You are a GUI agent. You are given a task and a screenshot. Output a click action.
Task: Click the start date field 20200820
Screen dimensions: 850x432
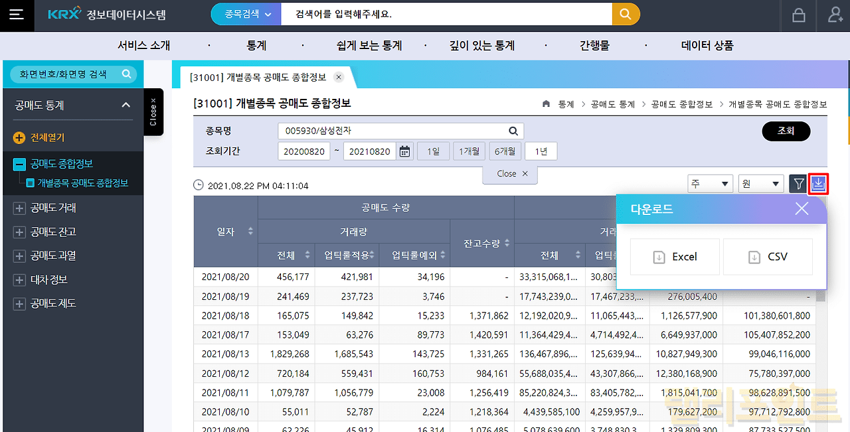(304, 151)
